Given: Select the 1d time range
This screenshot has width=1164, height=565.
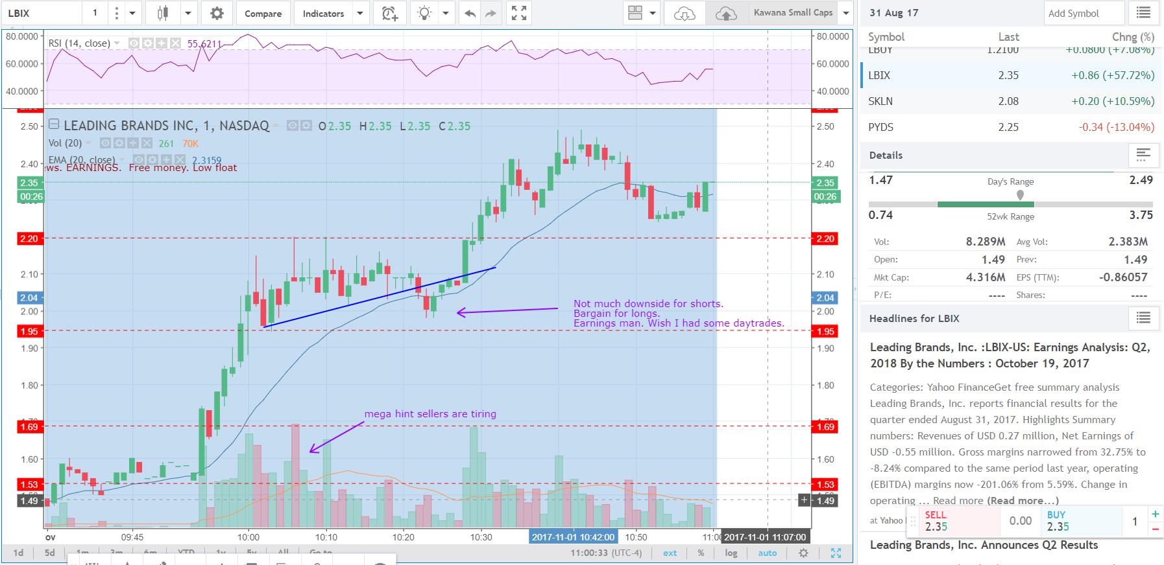Looking at the screenshot, I should coord(18,553).
